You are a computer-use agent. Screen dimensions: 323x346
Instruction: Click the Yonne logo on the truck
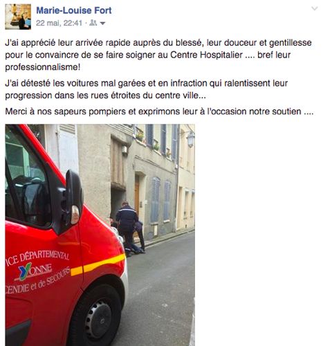[35, 271]
